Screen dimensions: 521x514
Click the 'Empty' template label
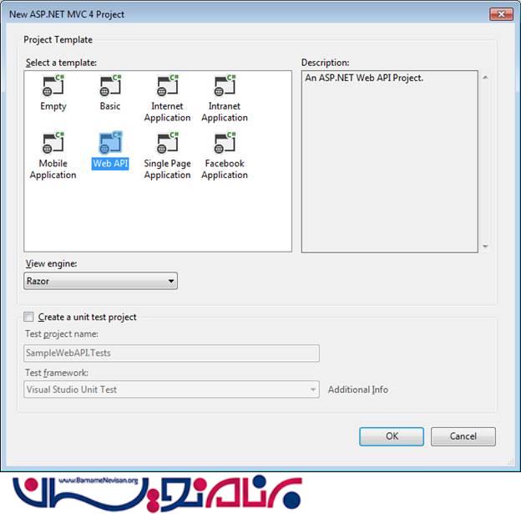click(53, 106)
